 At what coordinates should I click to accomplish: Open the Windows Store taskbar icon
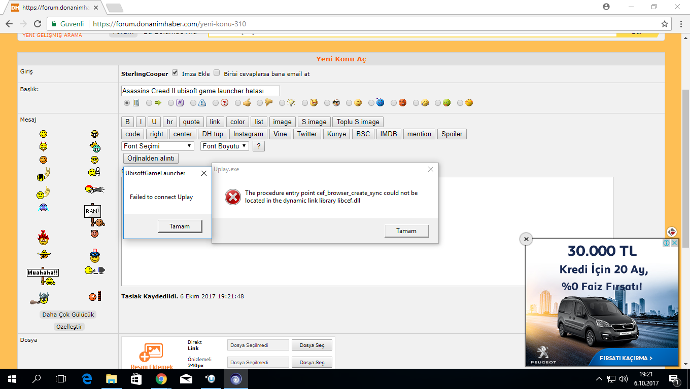pos(136,378)
